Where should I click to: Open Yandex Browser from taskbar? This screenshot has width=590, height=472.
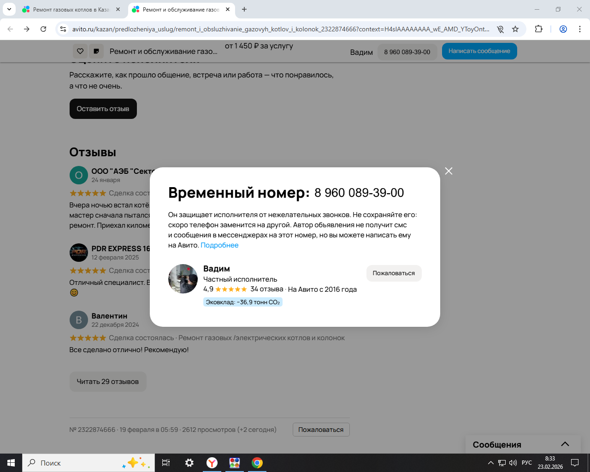(x=212, y=463)
